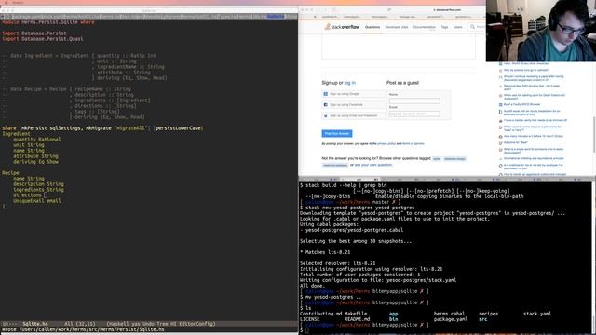Click the 'share [mkPersist sqlSettings' line
Image resolution: width=596 pixels, height=335 pixels.
coord(102,128)
